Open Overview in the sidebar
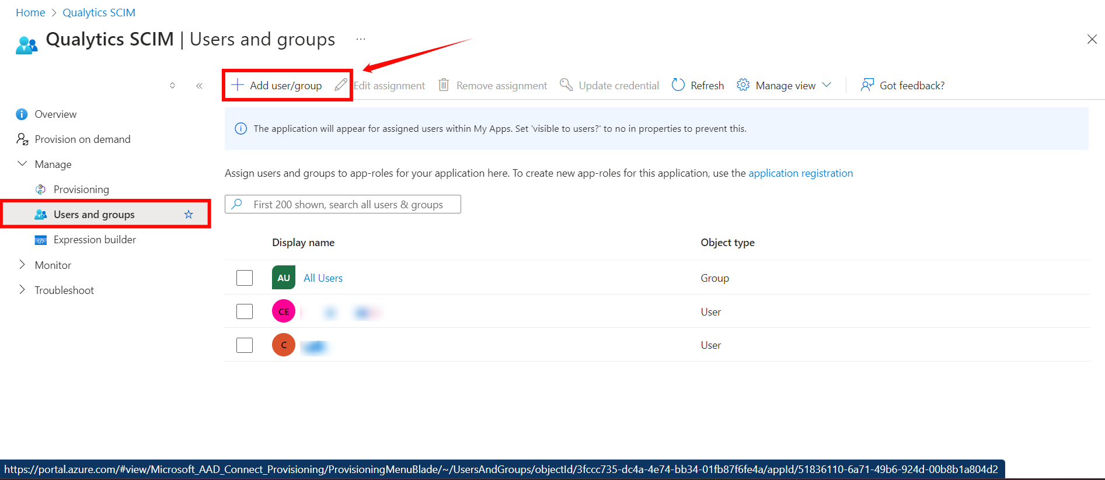 pos(55,114)
